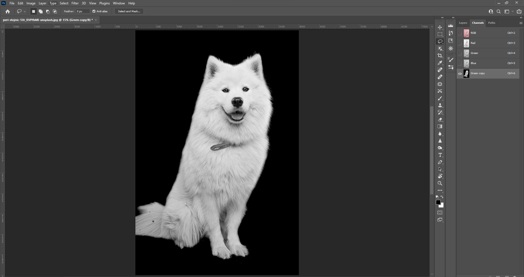Show the RGB composite channel
The width and height of the screenshot is (524, 277).
460,33
